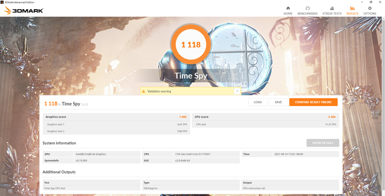Viewport: 385px width, 196px height.
Task: Select the CPU score value 3 384
Action: [332, 117]
